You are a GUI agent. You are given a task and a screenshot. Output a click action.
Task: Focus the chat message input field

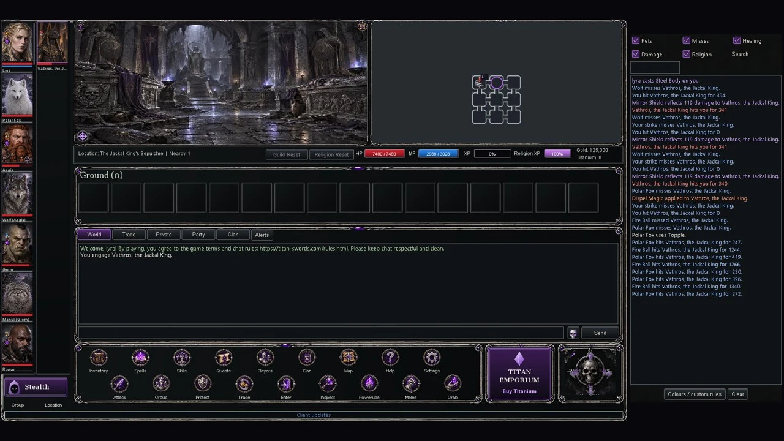(x=321, y=333)
